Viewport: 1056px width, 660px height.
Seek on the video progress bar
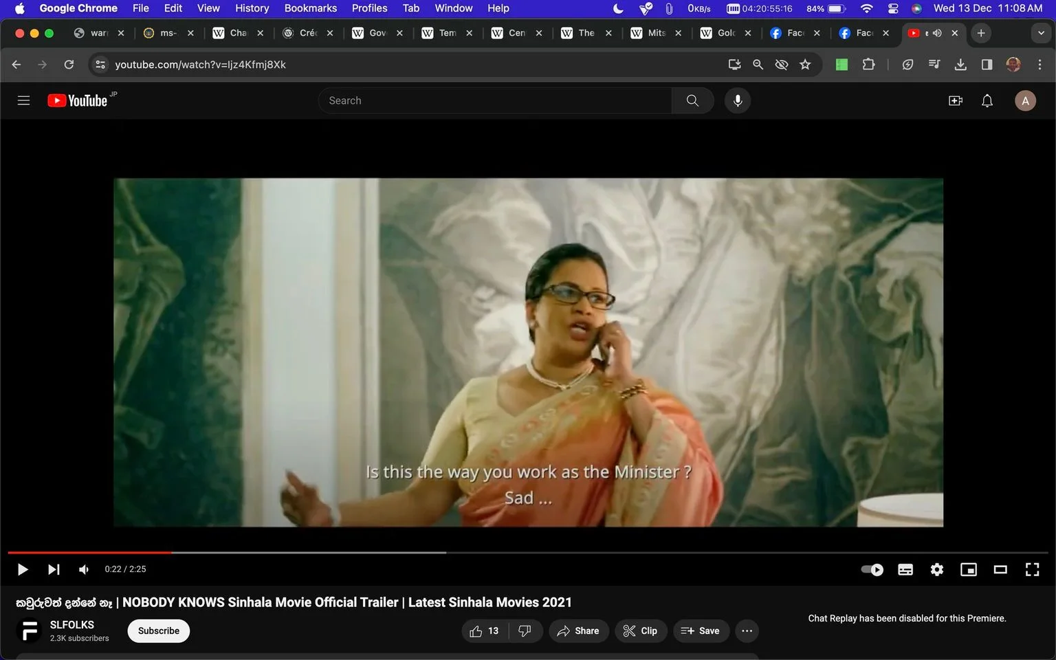(x=528, y=552)
